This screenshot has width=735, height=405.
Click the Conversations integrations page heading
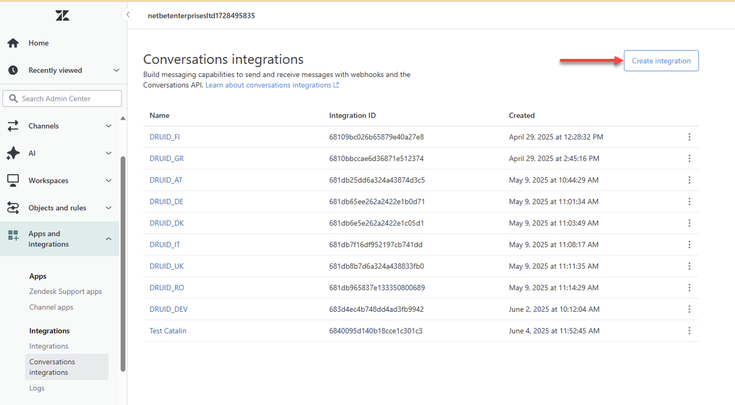point(223,59)
